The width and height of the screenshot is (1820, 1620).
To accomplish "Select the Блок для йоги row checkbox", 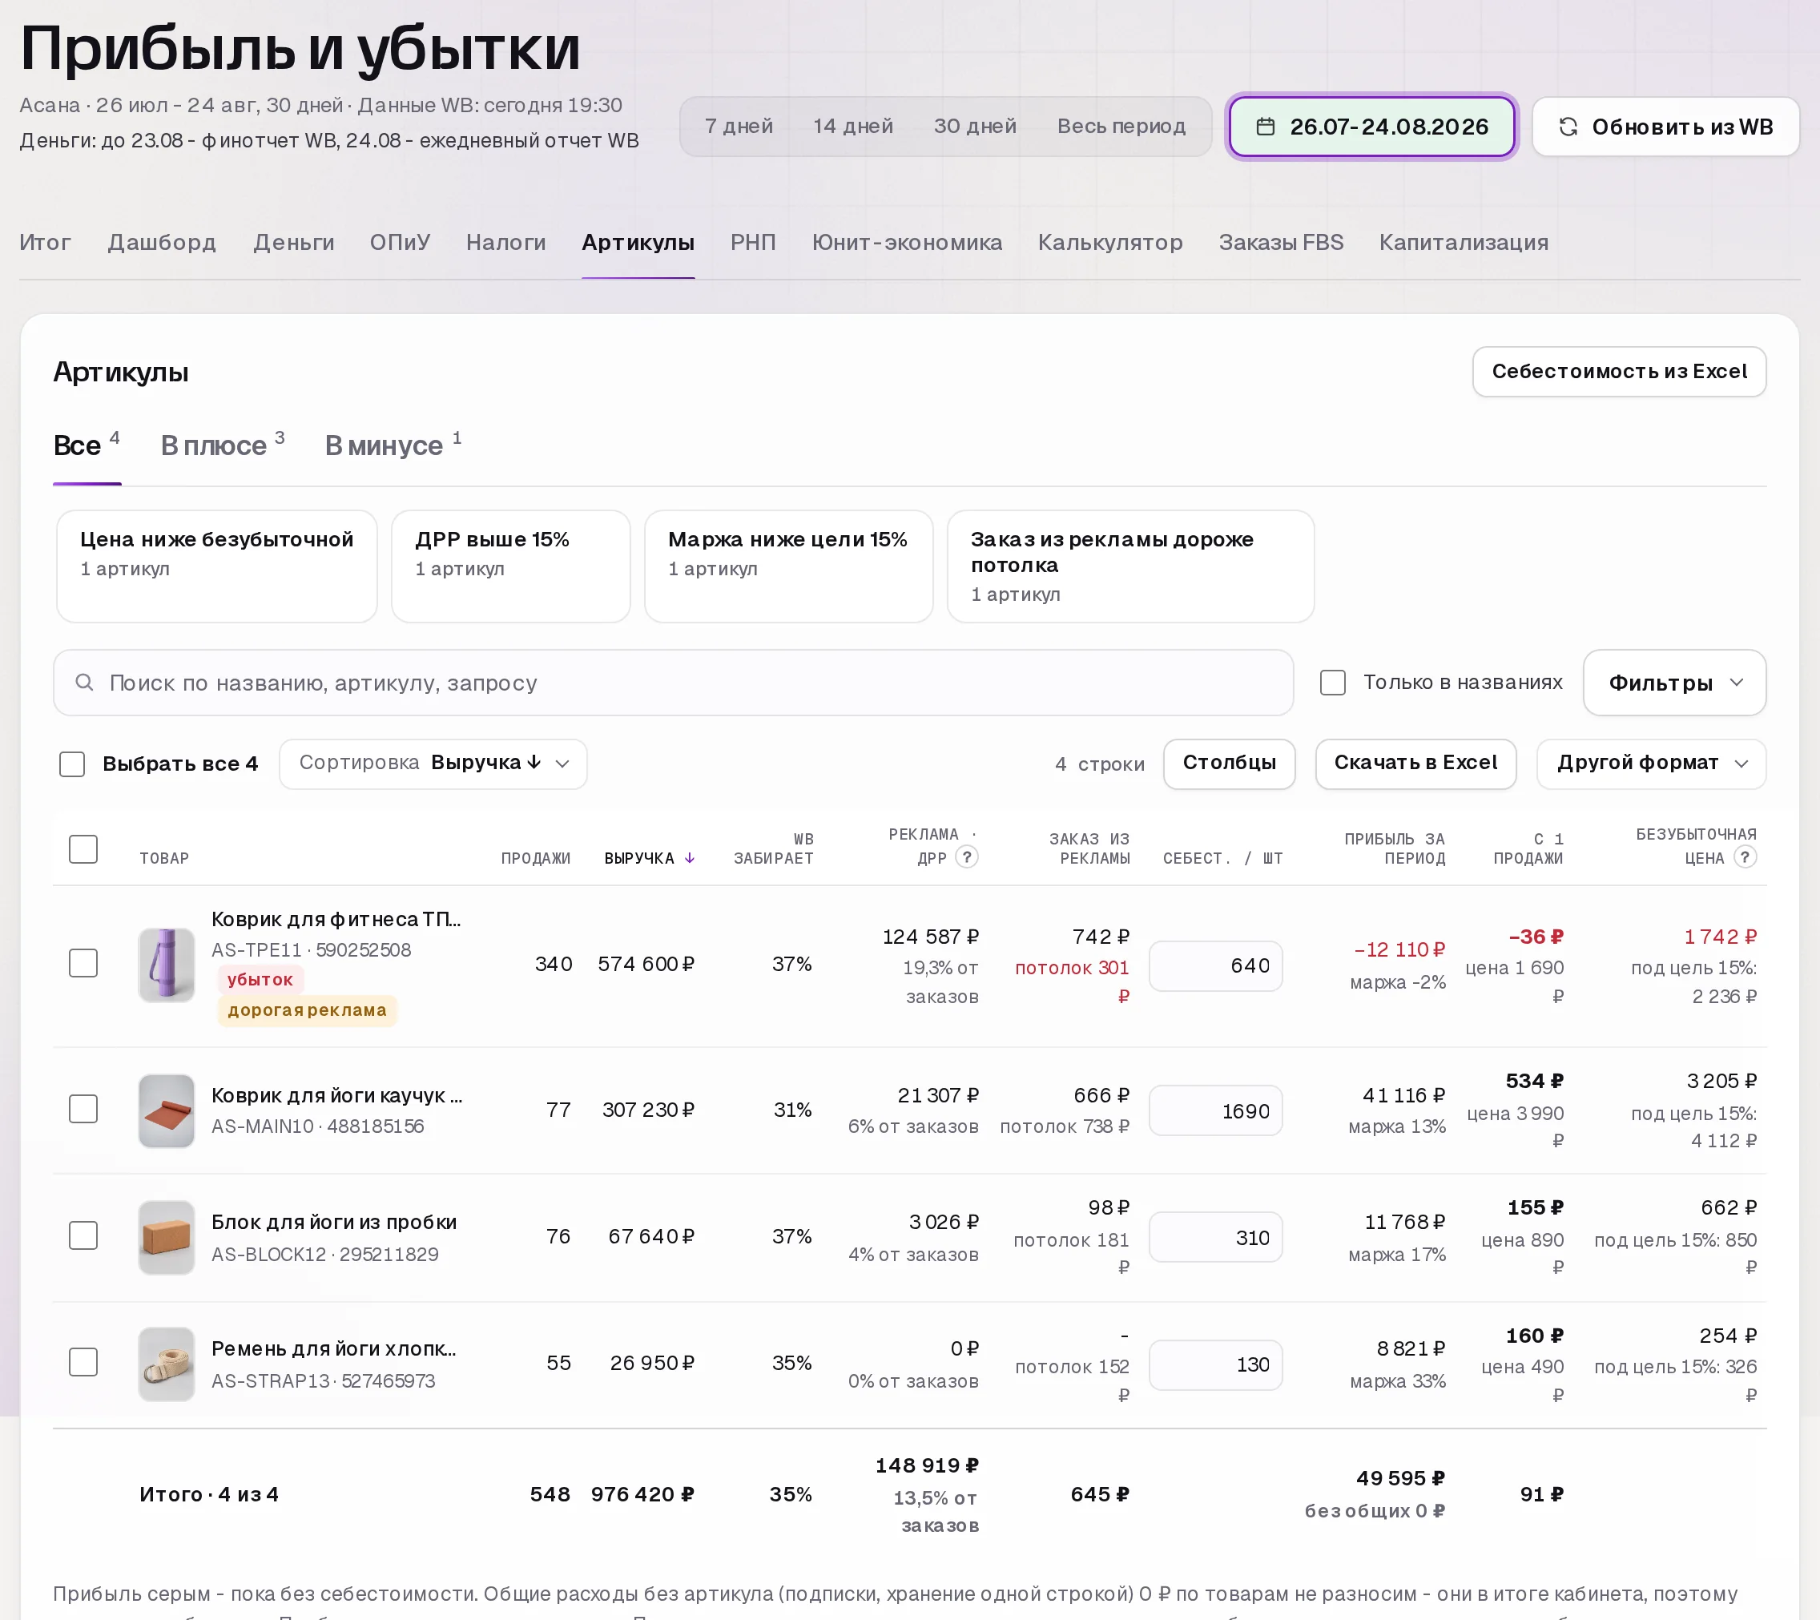I will (83, 1235).
